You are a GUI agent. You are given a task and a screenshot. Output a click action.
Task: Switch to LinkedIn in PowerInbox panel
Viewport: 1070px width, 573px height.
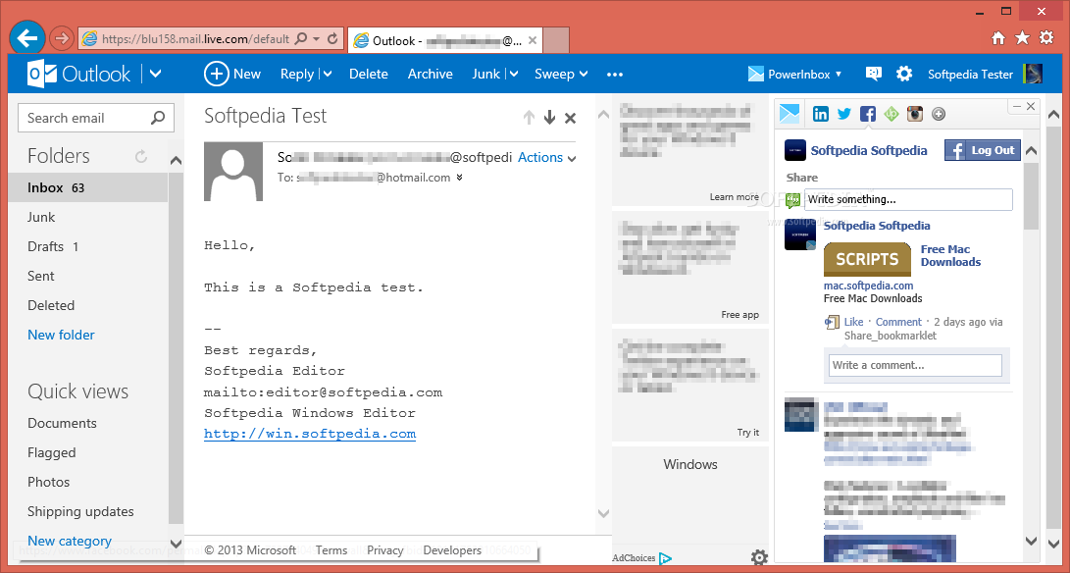coord(821,115)
